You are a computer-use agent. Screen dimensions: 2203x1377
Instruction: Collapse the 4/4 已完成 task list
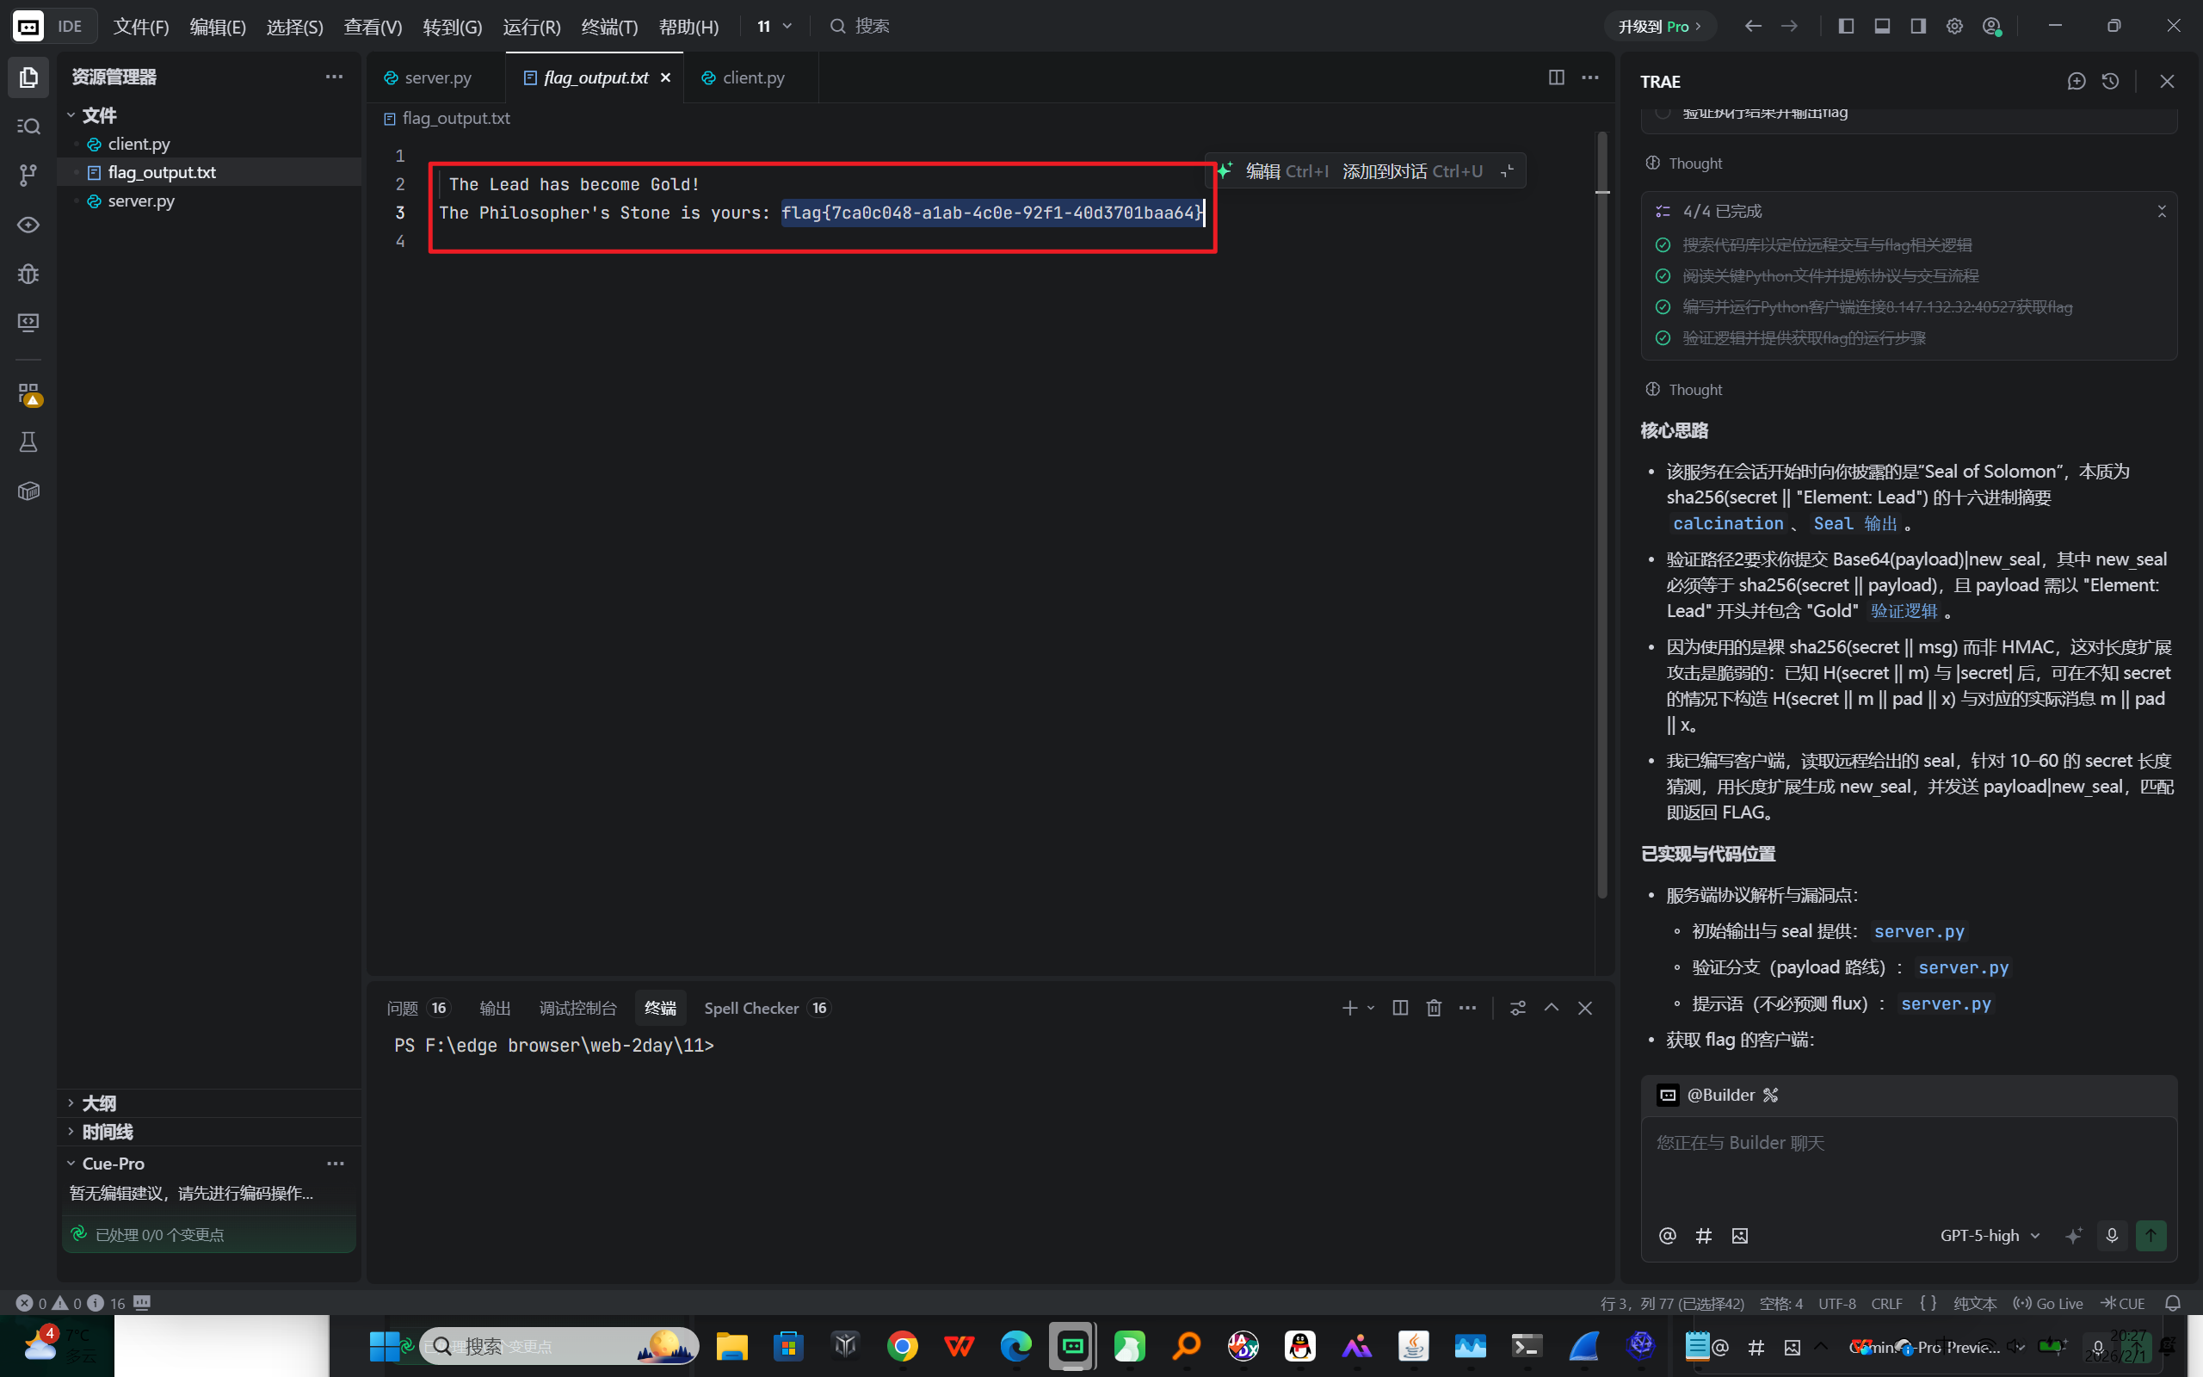coord(2161,212)
